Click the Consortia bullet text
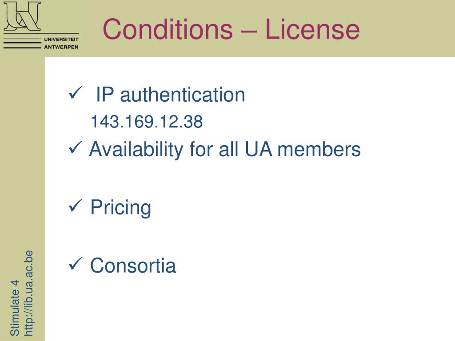Image resolution: width=455 pixels, height=341 pixels. tap(133, 266)
